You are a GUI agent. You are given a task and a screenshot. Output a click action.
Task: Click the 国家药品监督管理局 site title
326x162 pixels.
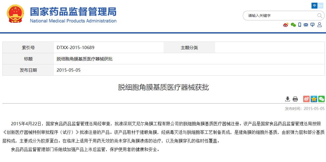(x=73, y=12)
